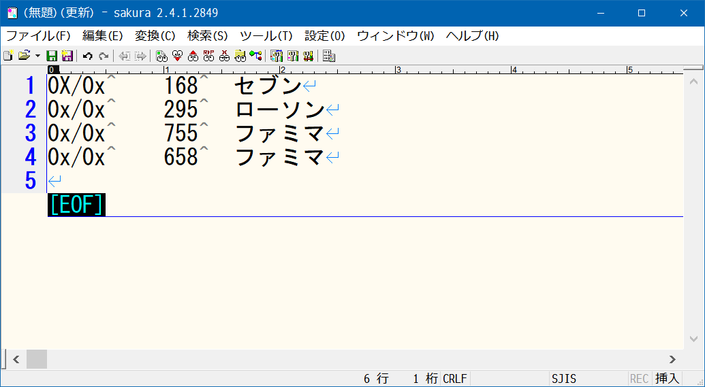Click the jump history back icon
Viewport: 705px width, 387px height.
coord(125,56)
